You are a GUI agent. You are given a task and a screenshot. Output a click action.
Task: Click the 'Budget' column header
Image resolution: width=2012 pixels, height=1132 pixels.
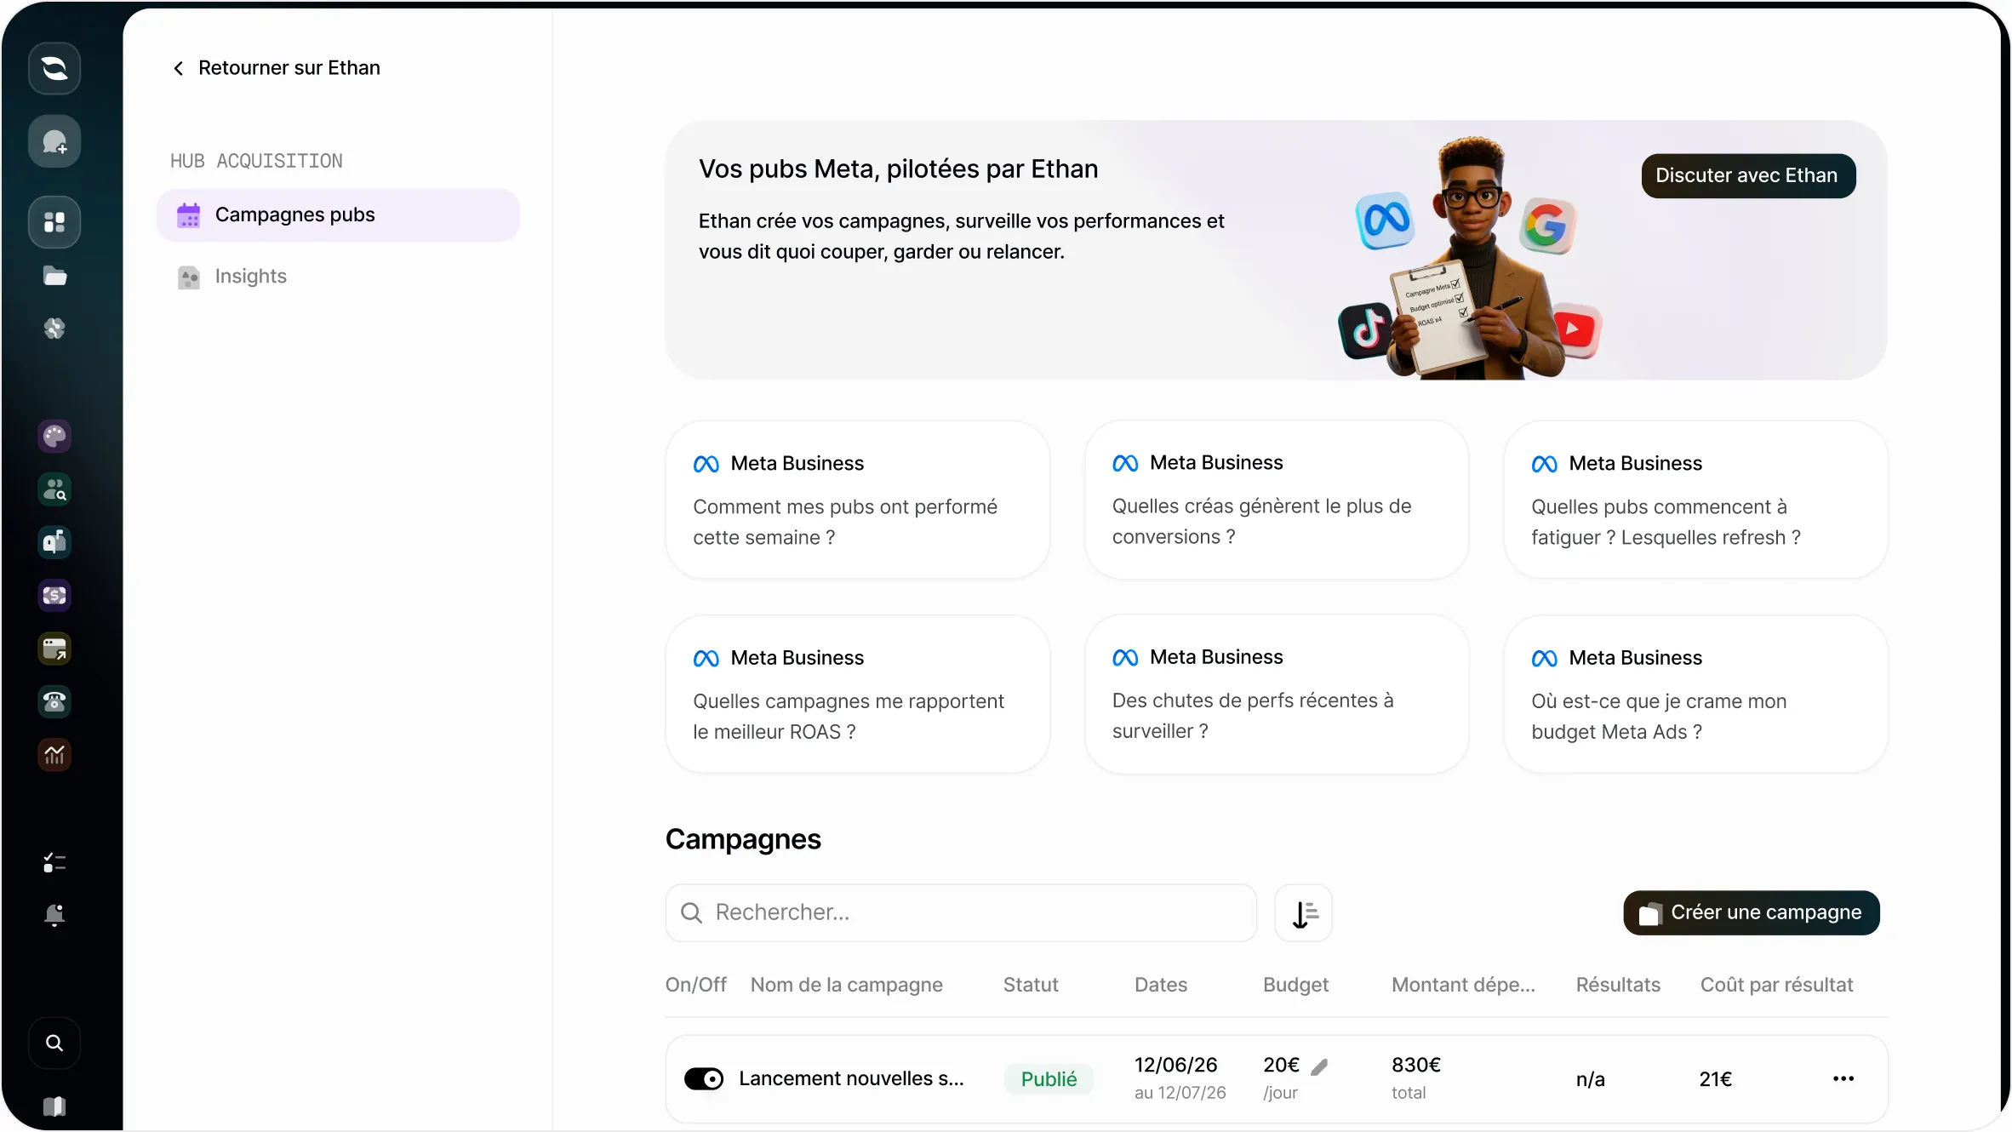click(x=1295, y=985)
